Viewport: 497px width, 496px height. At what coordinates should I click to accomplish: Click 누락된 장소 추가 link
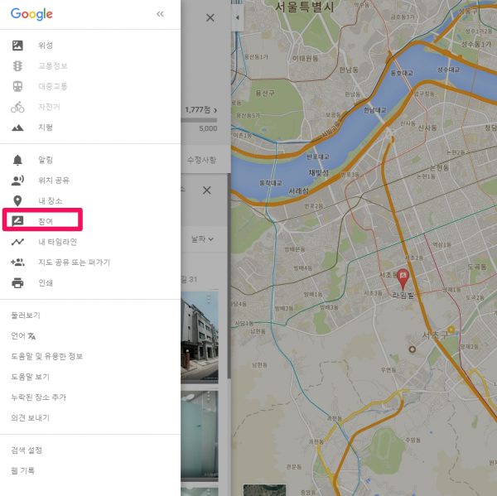(39, 397)
